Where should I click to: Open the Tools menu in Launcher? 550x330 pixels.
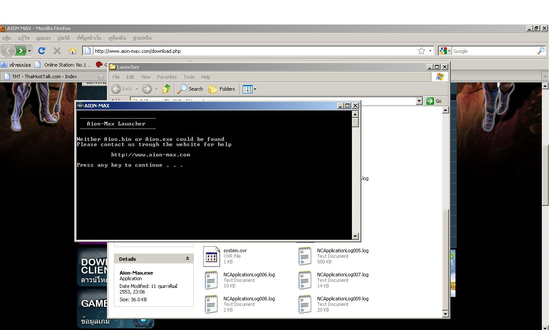[x=189, y=77]
